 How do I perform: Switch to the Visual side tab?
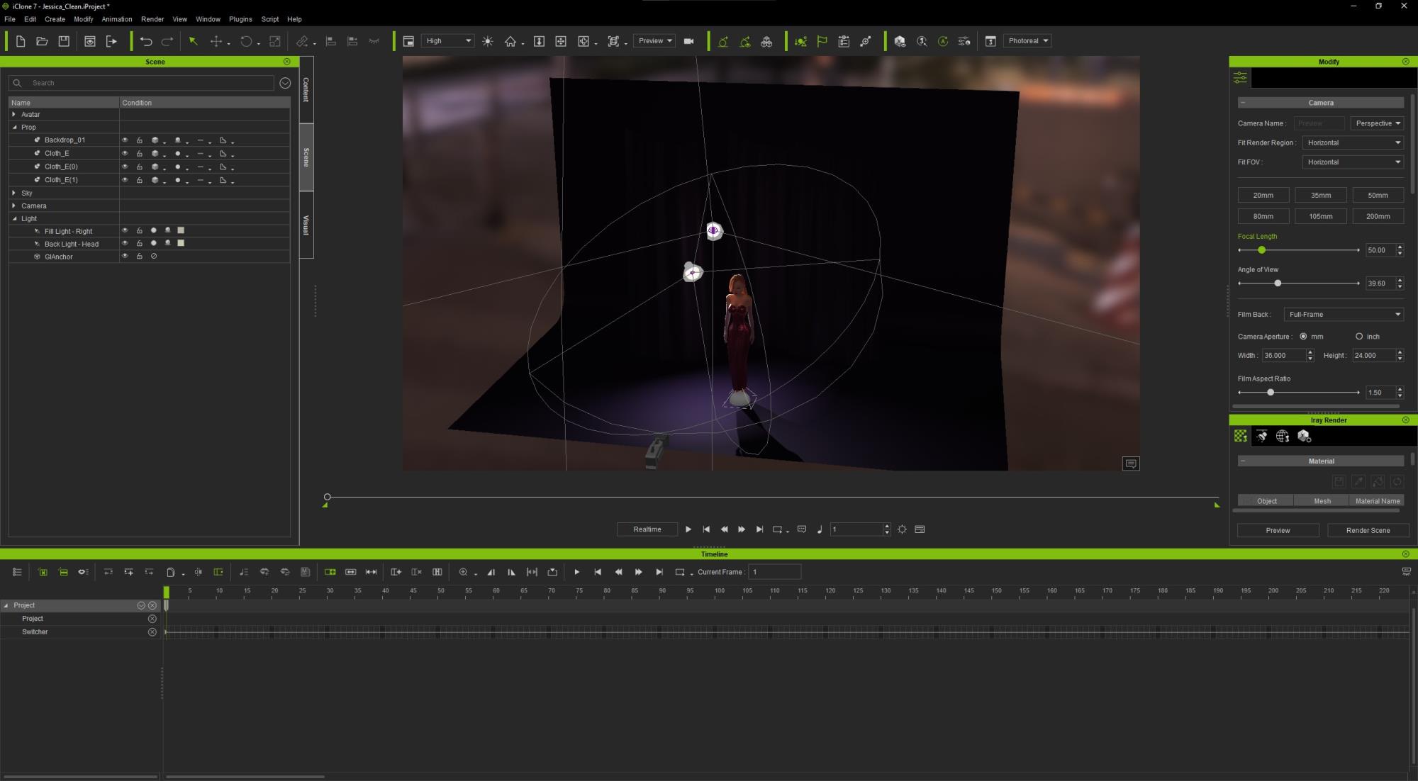tap(306, 225)
